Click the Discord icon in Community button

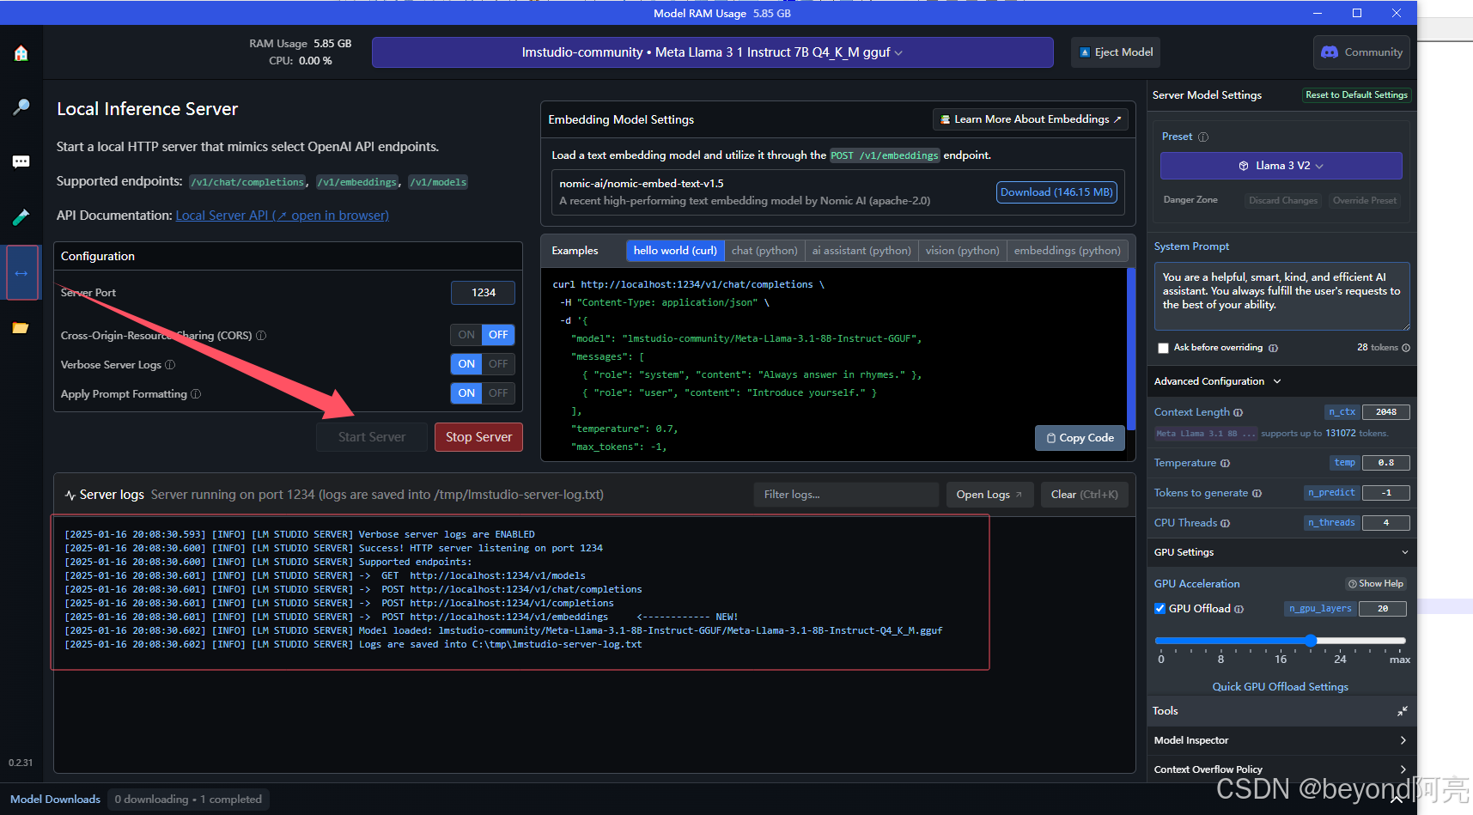(1330, 52)
